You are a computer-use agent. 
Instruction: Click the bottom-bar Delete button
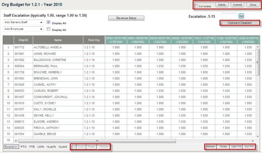pyautogui.click(x=104, y=147)
